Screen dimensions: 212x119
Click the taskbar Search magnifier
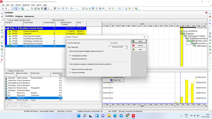(85, 116)
